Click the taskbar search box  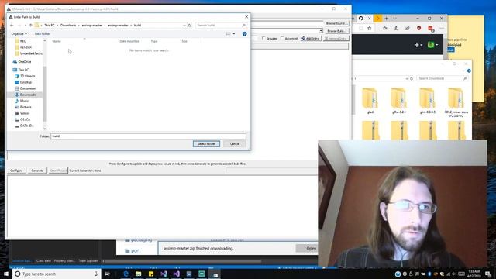[x=57, y=274]
